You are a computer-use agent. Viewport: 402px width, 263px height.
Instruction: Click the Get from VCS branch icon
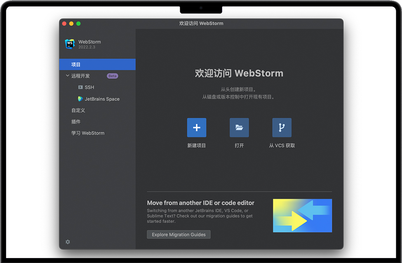point(282,128)
